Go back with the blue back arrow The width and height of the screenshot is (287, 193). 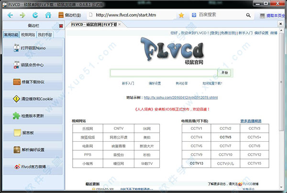coord(10,15)
